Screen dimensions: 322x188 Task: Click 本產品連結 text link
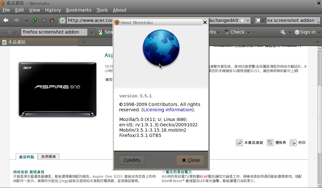(x=254, y=143)
